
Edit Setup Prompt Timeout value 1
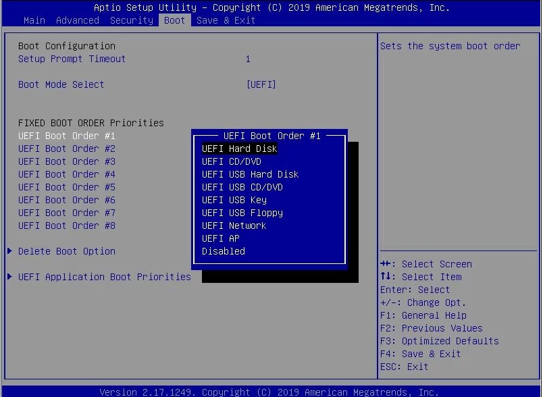pos(248,59)
